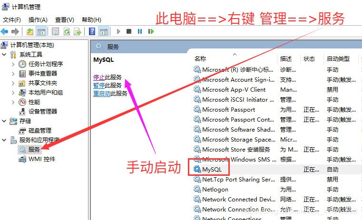Image resolution: width=362 pixels, height=220 pixels.
Task: Click the 共享文件夹 icon
Action: pyautogui.click(x=22, y=83)
